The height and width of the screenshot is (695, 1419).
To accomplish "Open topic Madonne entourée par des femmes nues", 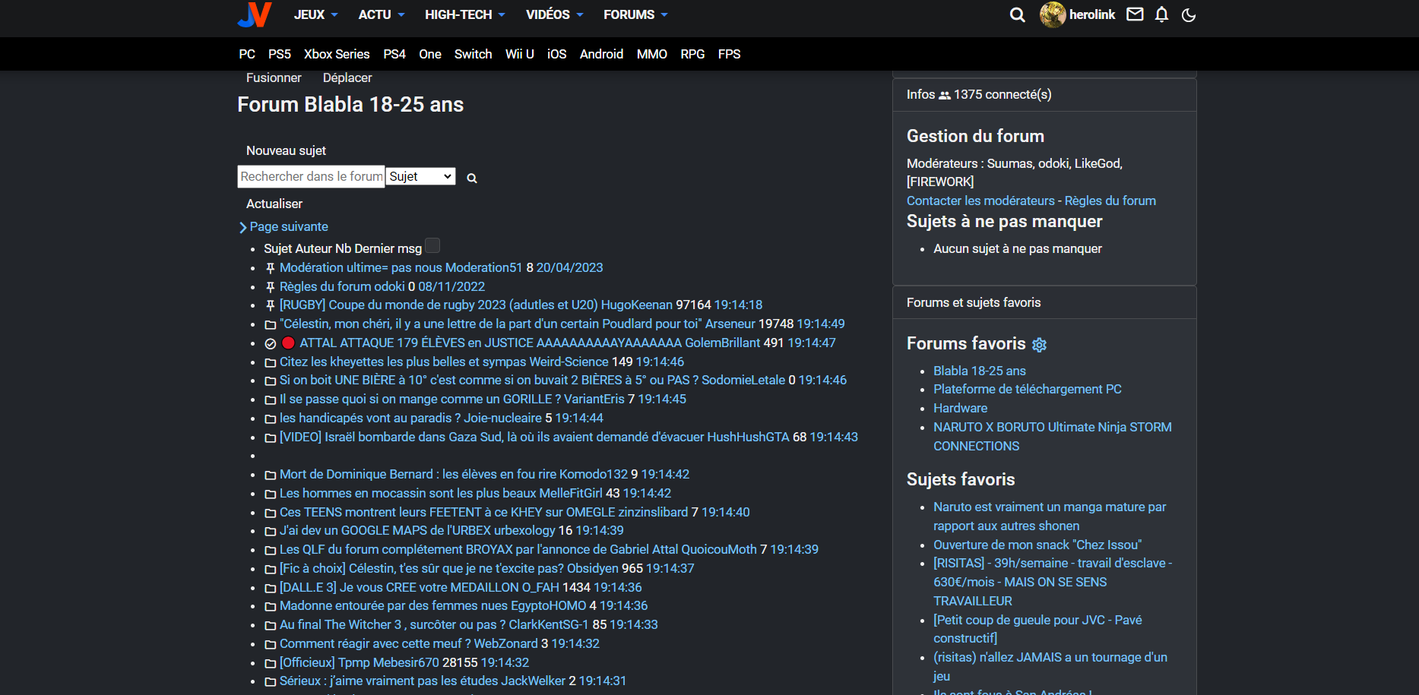I will tap(394, 605).
